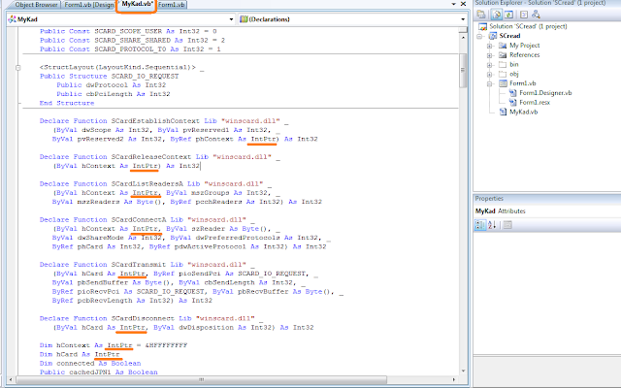Select the MyKad.vb* tab
Screen dimensions: 621x388
point(137,4)
